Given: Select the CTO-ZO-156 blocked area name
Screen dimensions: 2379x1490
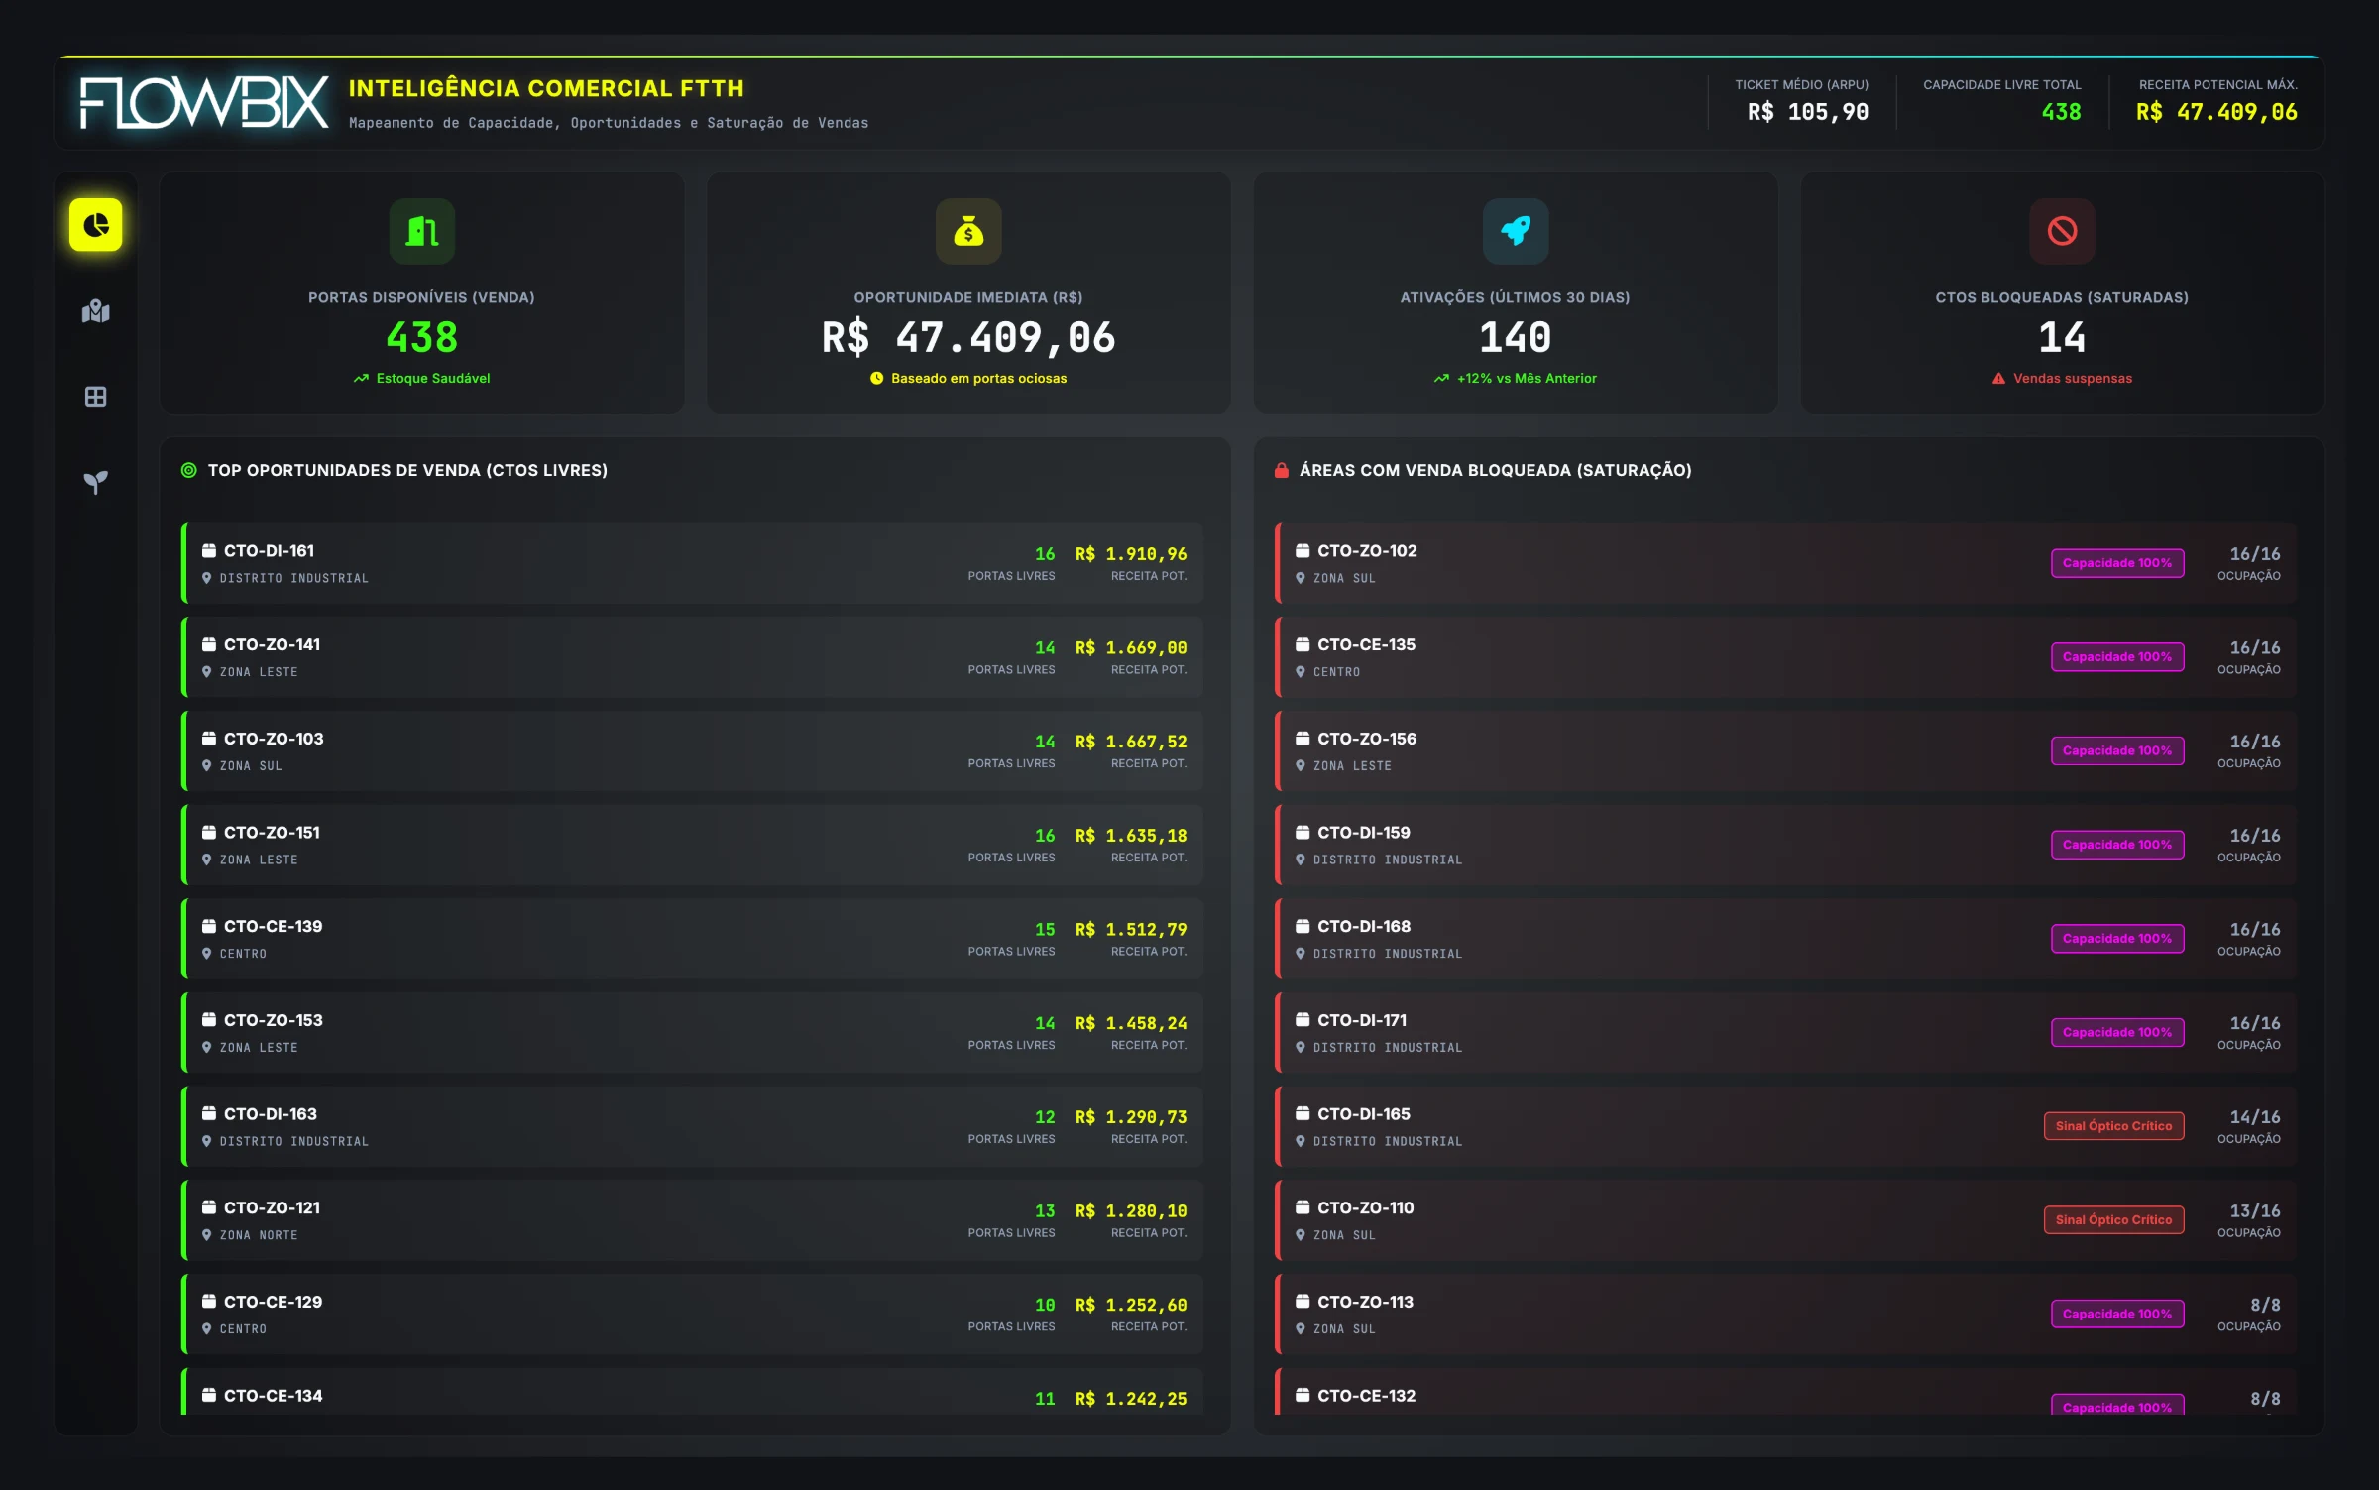Looking at the screenshot, I should tap(1367, 739).
